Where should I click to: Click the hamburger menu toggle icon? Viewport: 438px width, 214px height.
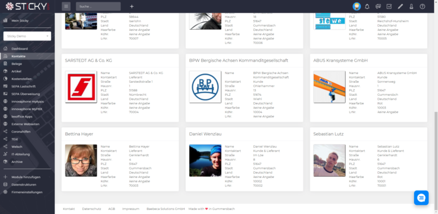coord(66,6)
